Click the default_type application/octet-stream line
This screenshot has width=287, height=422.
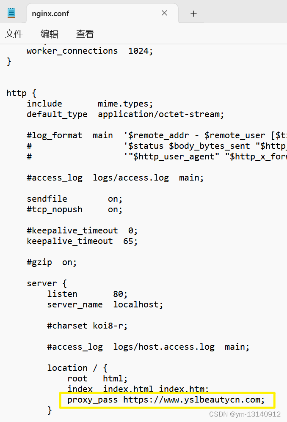pos(125,115)
